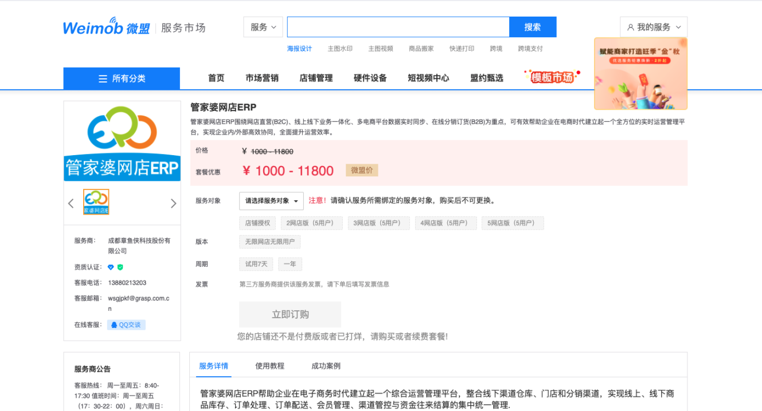Open the 硬件设备 nav item
This screenshot has height=411, width=762.
(370, 78)
